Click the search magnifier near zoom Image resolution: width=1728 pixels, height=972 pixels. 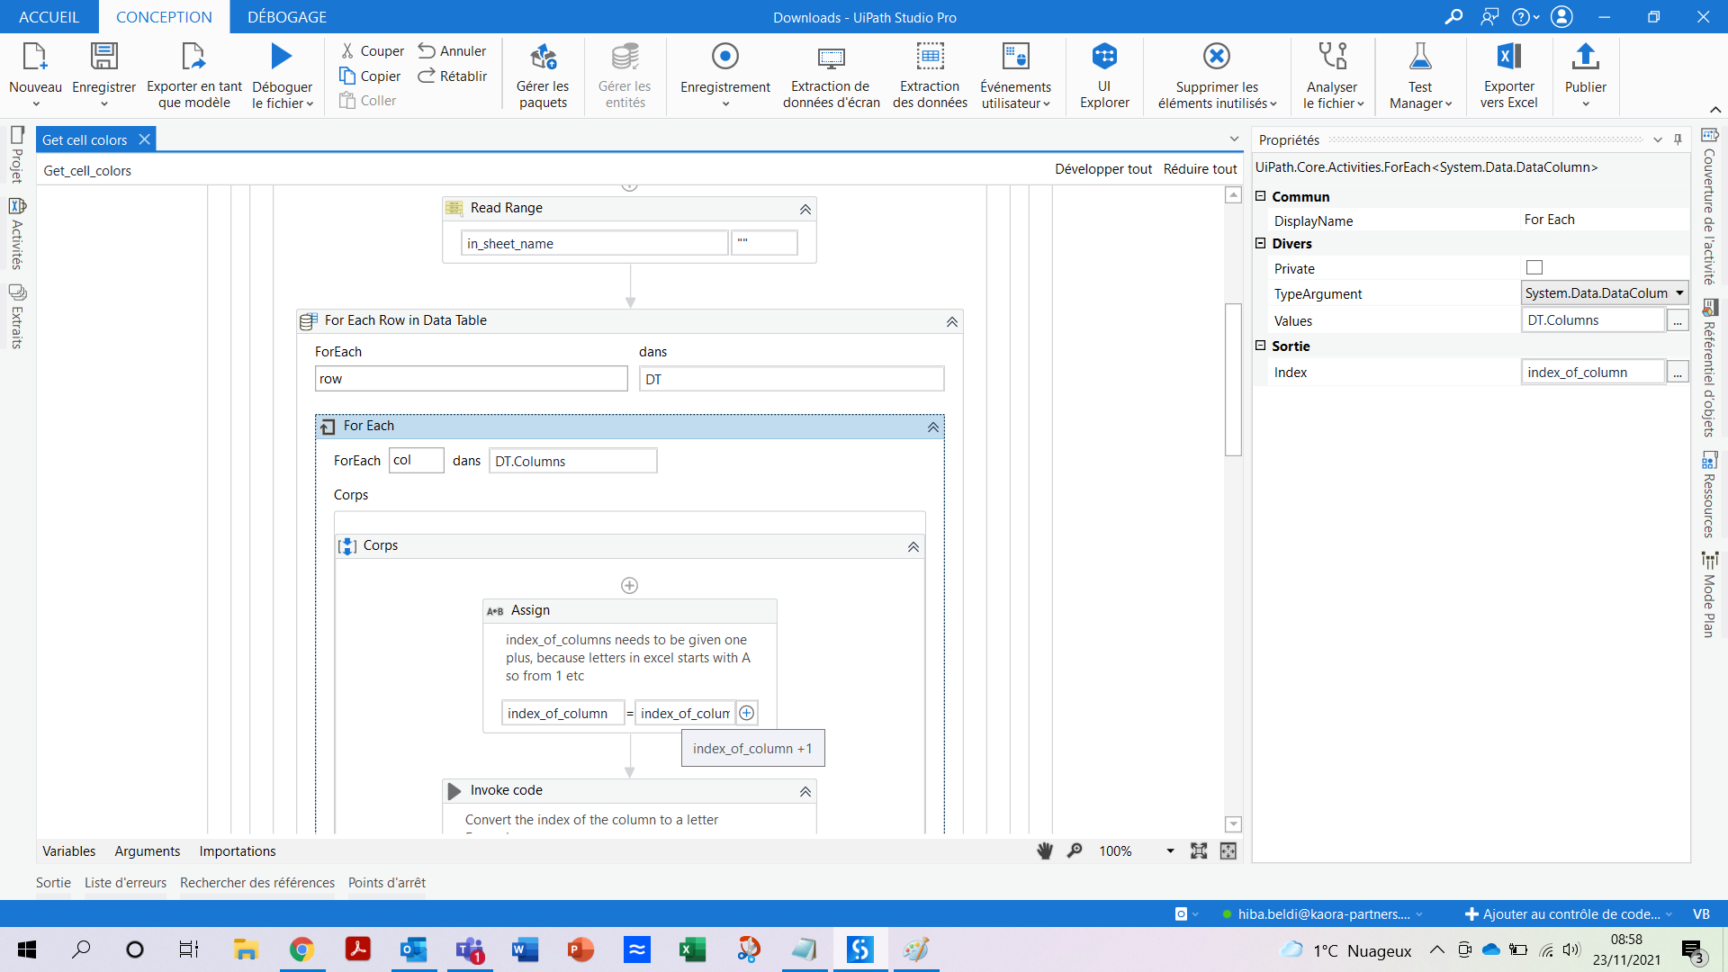click(x=1075, y=851)
